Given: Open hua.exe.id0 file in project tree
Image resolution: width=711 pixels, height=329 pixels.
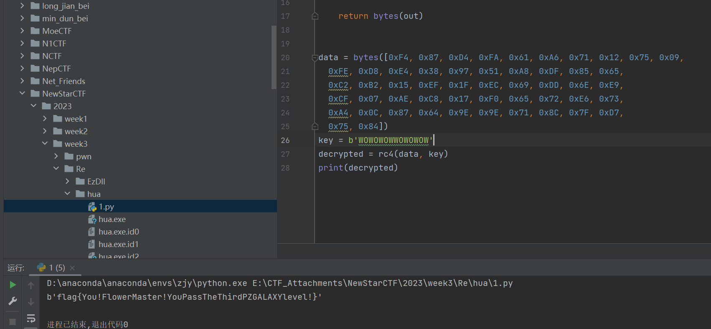Looking at the screenshot, I should 119,232.
